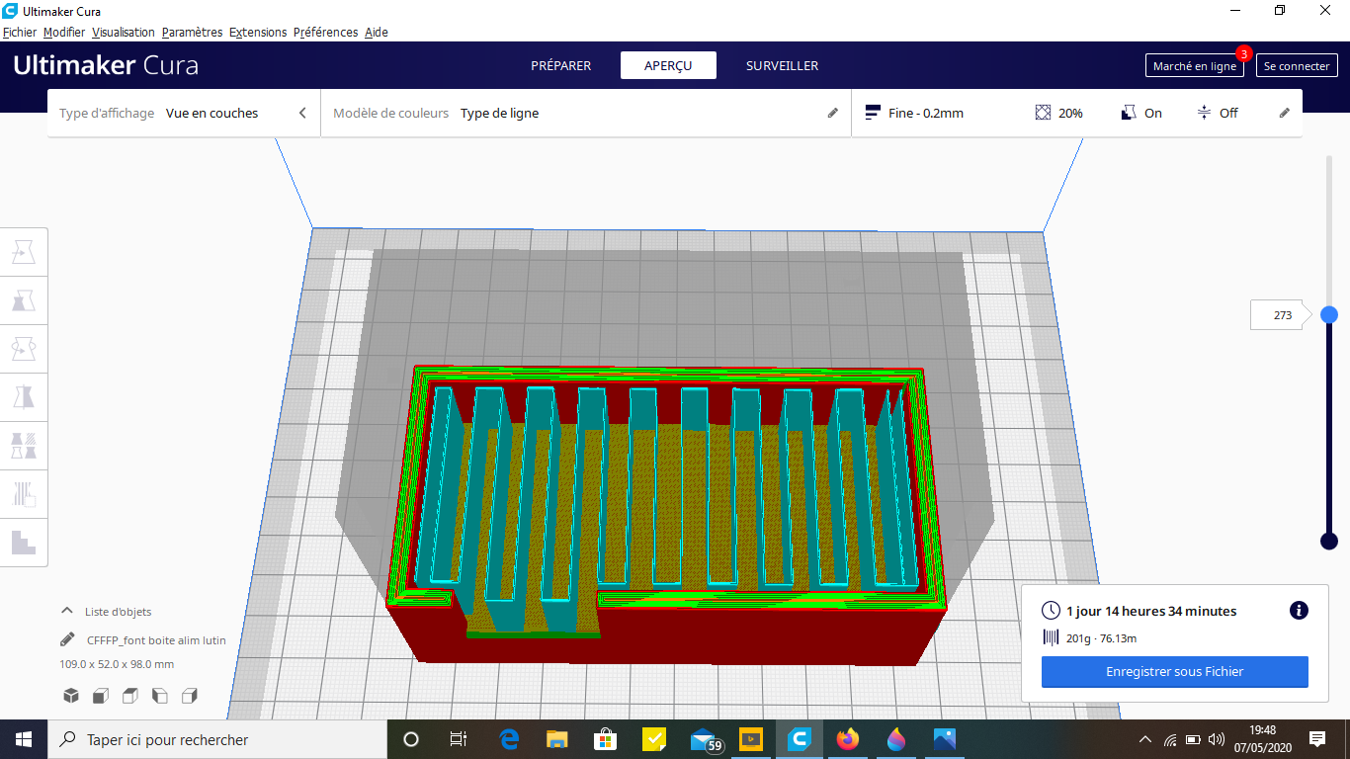Click the taskbar clock showing 19:48
The height and width of the screenshot is (759, 1350).
pyautogui.click(x=1262, y=738)
